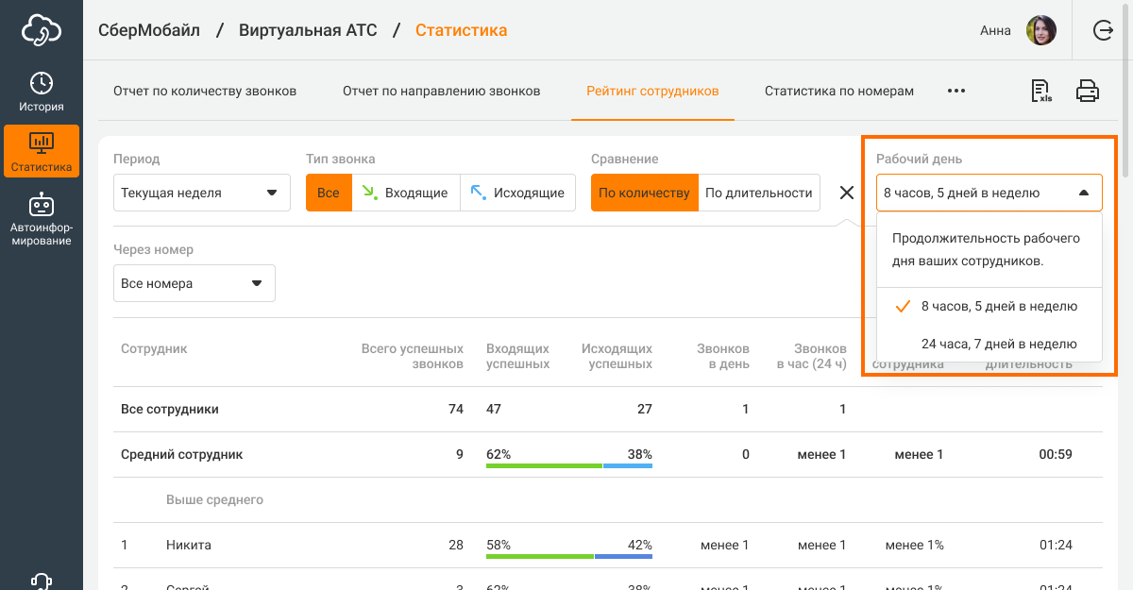
Task: Click the SberMobile cloud logo
Action: coord(42,30)
